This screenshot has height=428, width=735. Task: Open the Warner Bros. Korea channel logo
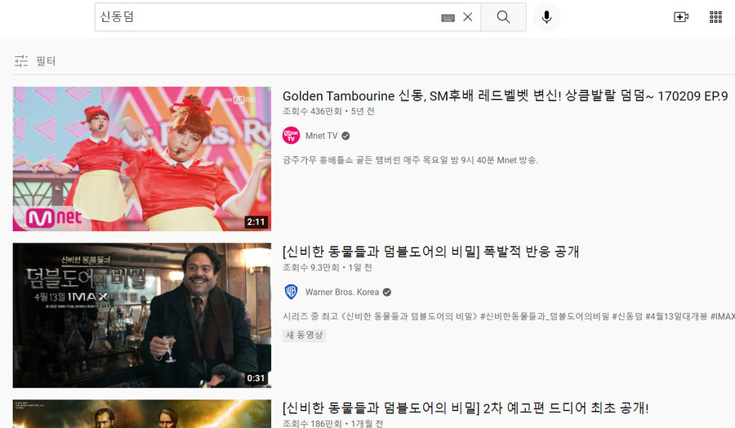291,292
